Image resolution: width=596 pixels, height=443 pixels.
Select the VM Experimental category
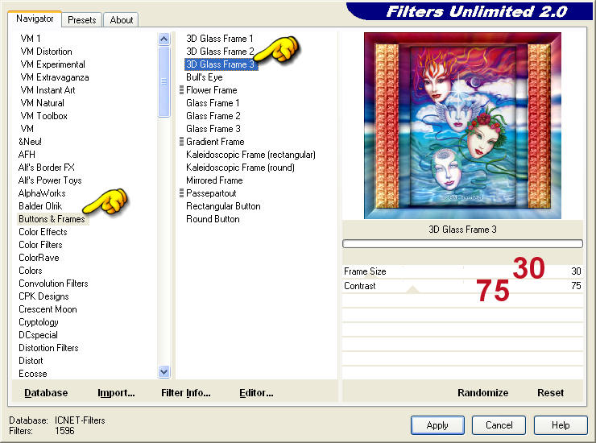coord(52,64)
